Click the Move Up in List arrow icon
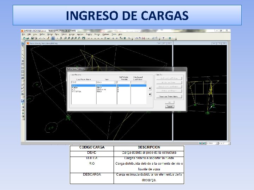The height and width of the screenshot is (190, 254). 113,38
